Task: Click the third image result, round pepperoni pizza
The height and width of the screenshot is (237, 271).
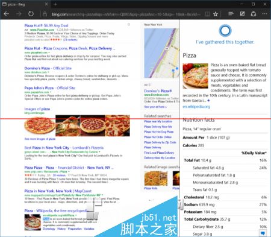Action: 93,126
